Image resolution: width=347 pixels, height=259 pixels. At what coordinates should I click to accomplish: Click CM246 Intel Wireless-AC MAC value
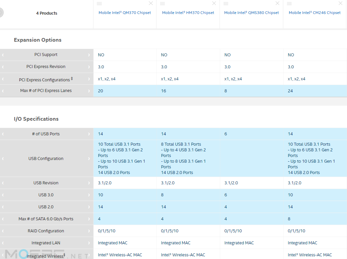[310, 255]
